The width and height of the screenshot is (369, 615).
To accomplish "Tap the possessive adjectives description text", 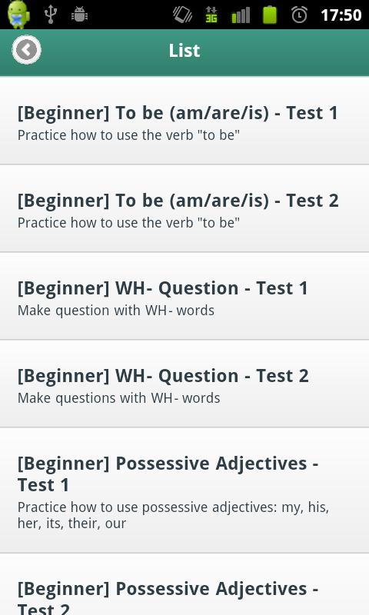I will point(173,515).
